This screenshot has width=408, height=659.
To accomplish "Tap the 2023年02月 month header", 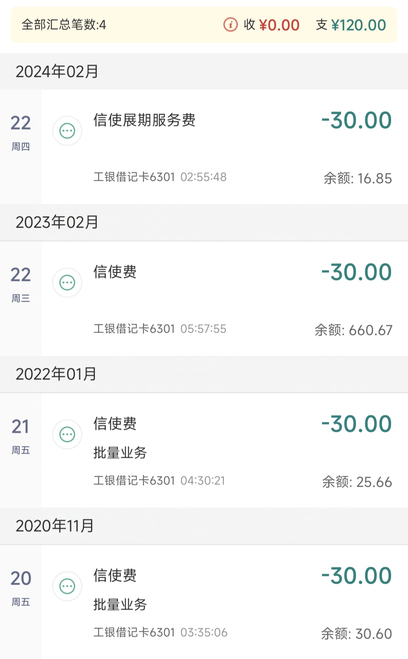I will [57, 222].
